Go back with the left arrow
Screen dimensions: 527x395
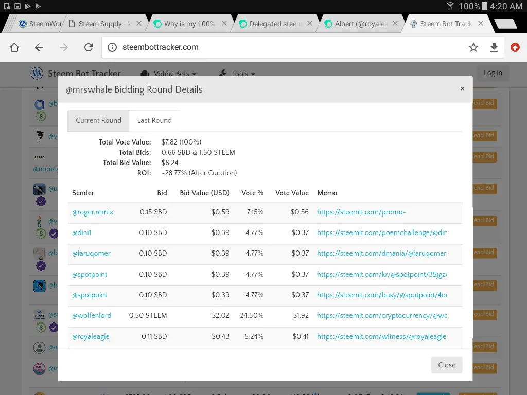[x=39, y=47]
